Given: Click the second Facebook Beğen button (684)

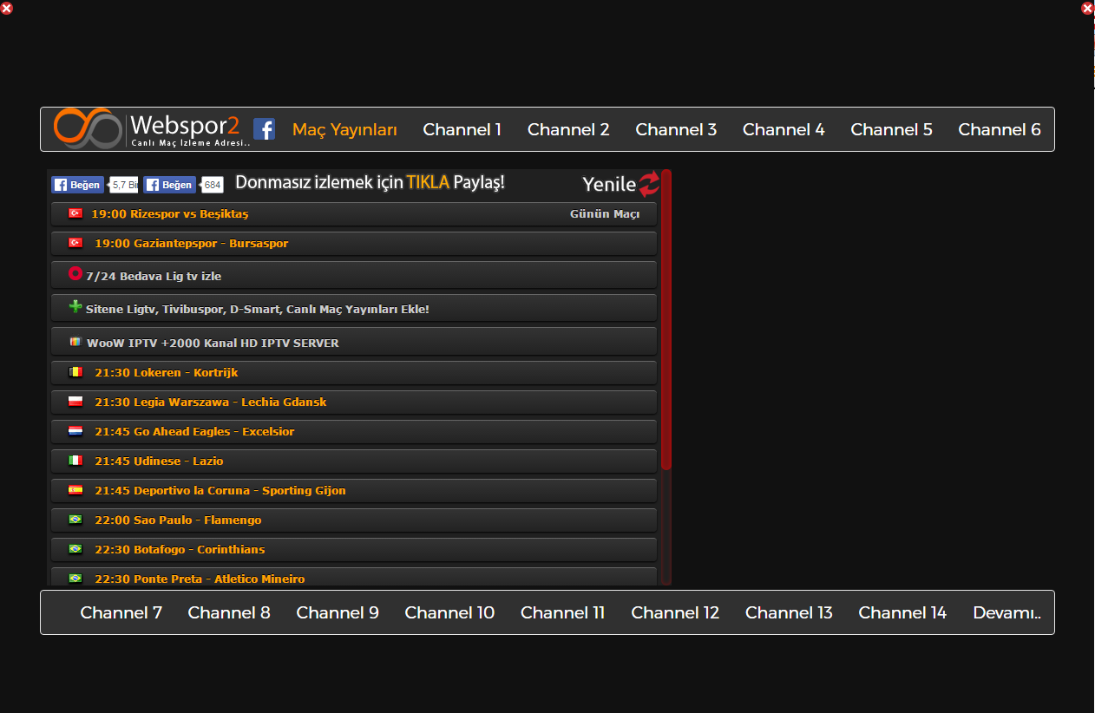Looking at the screenshot, I should click(169, 185).
